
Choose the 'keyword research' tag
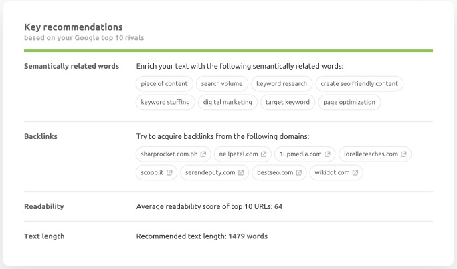282,83
